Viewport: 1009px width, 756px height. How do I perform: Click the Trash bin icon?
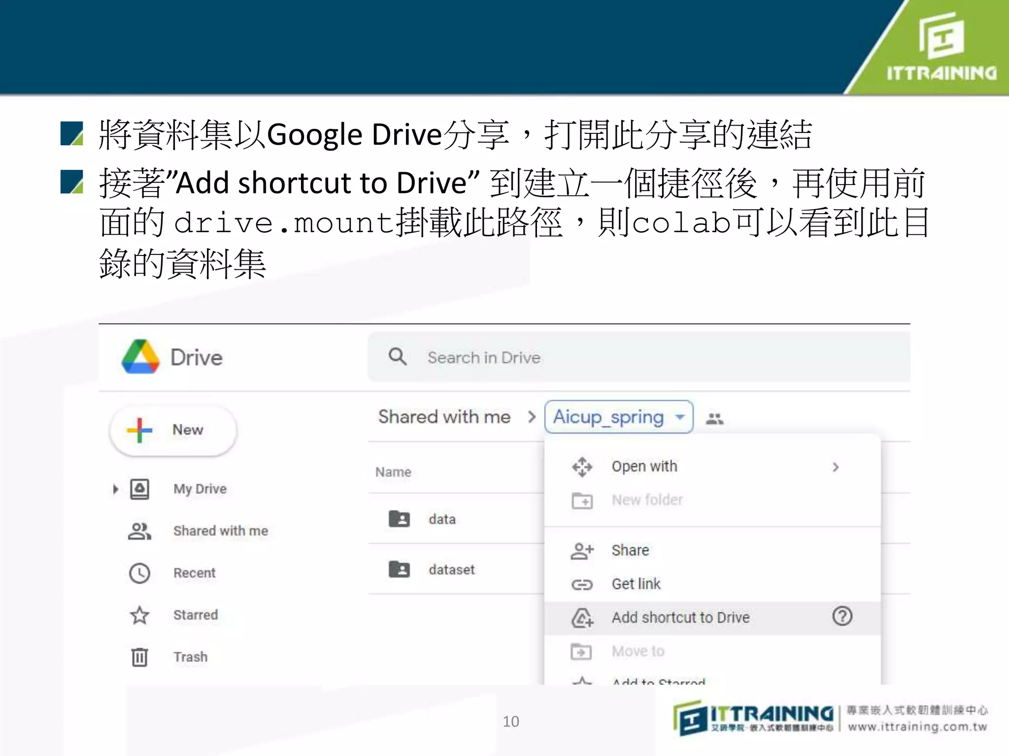pyautogui.click(x=139, y=657)
